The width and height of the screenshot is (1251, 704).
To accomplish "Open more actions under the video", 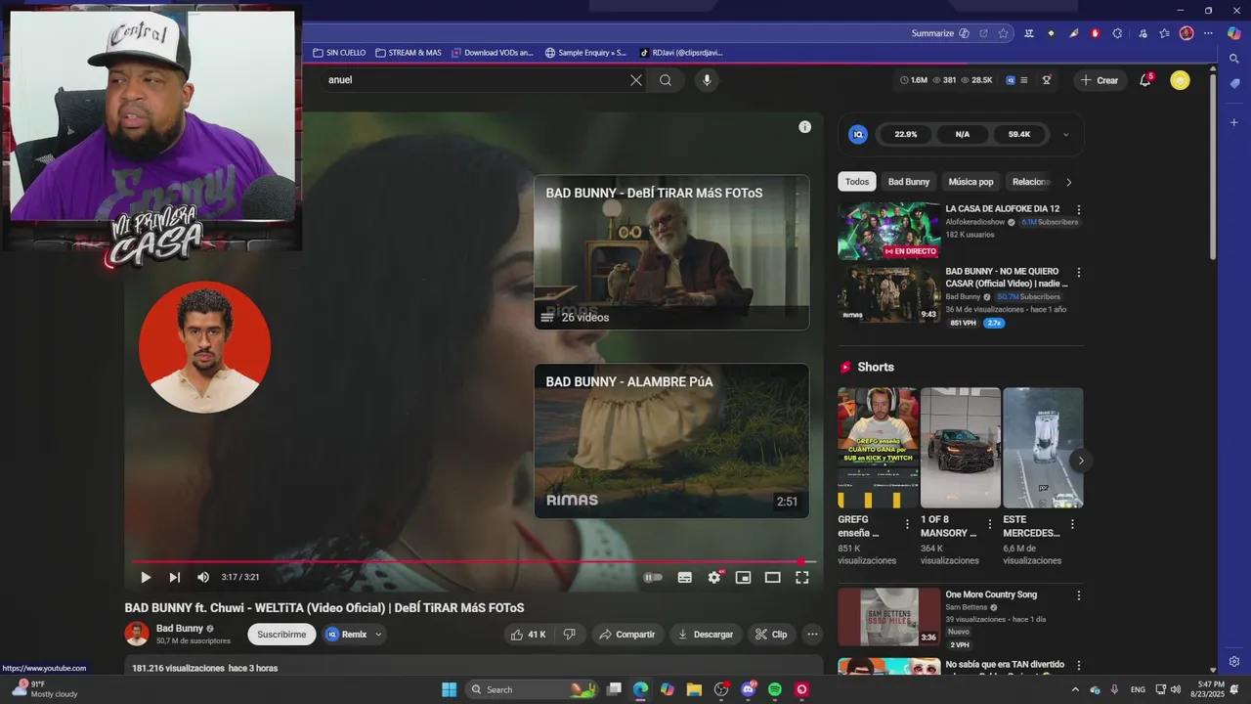I will click(x=812, y=635).
